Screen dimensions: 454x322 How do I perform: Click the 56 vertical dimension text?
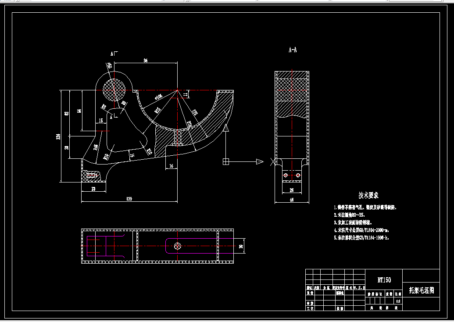click(79, 111)
